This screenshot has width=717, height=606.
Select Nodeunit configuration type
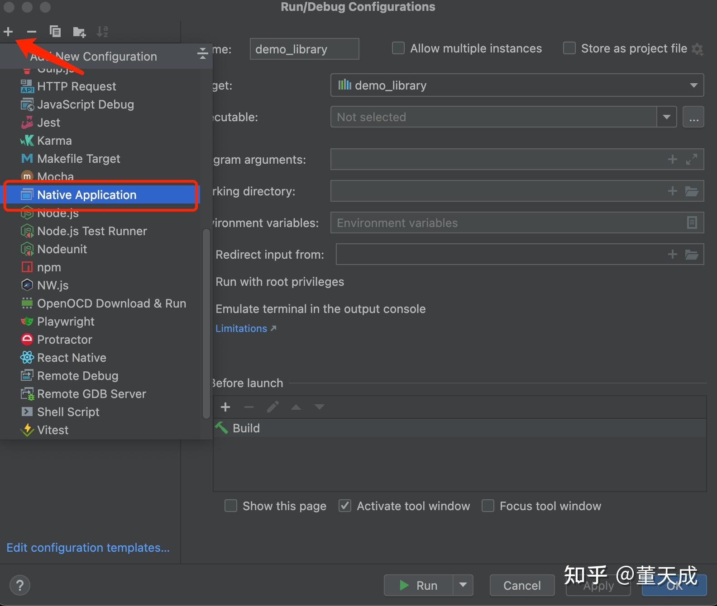click(x=100, y=249)
